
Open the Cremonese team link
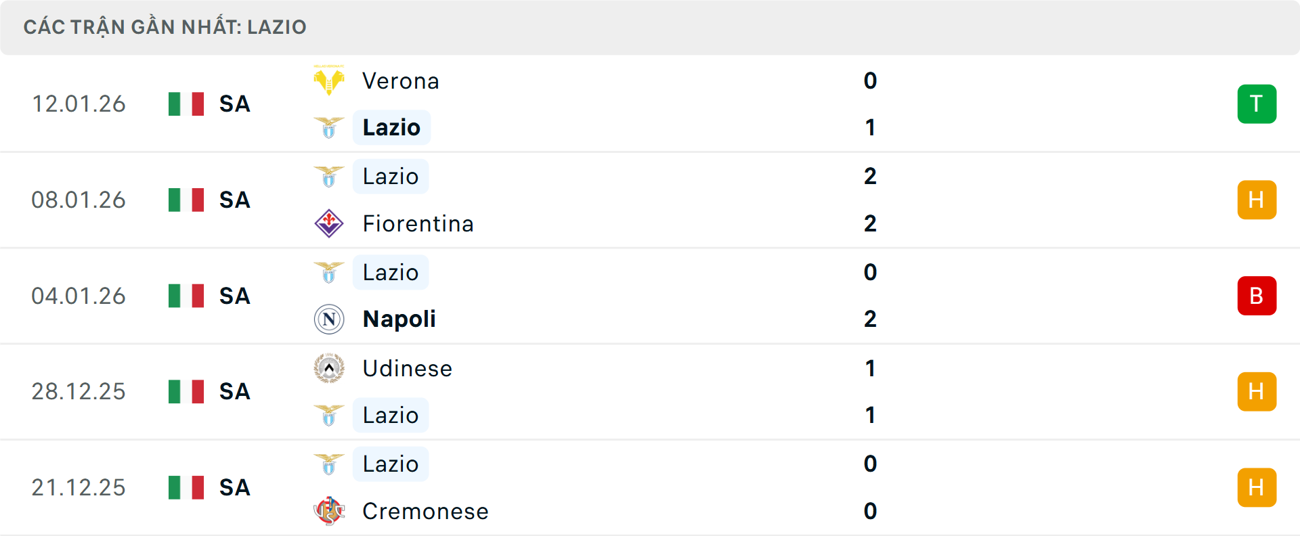coord(425,511)
